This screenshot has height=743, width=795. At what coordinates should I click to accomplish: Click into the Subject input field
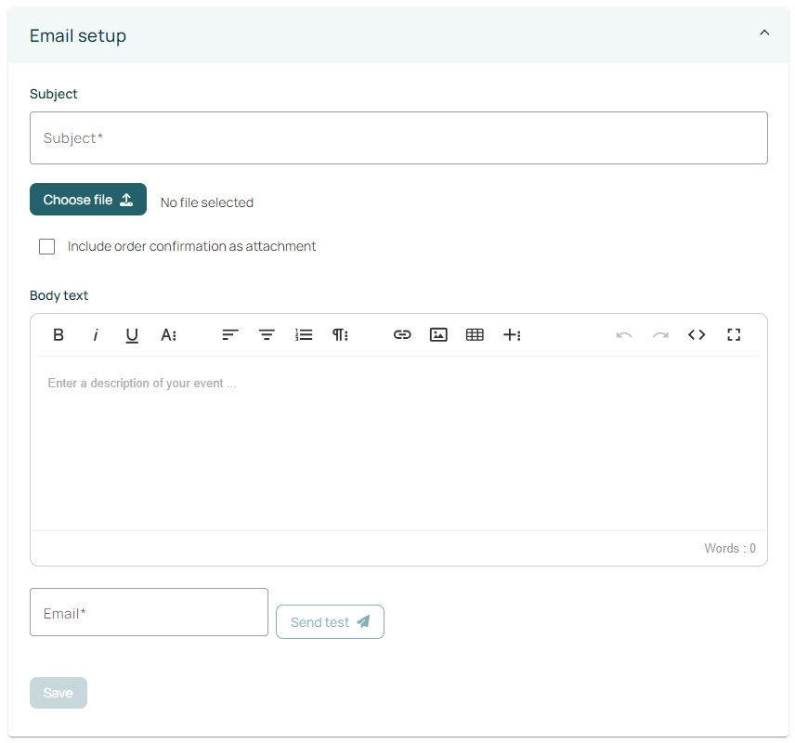click(x=398, y=138)
